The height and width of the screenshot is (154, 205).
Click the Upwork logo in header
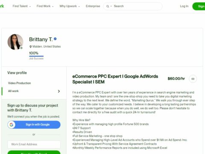coord(2,6)
